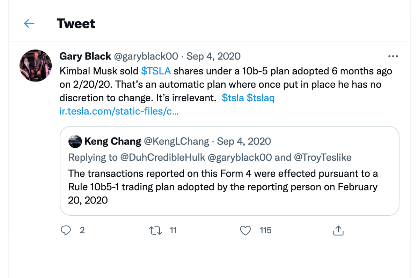Viewport: 419px width, 278px height.
Task: Retweet using the retweet arrows icon
Action: (x=155, y=230)
